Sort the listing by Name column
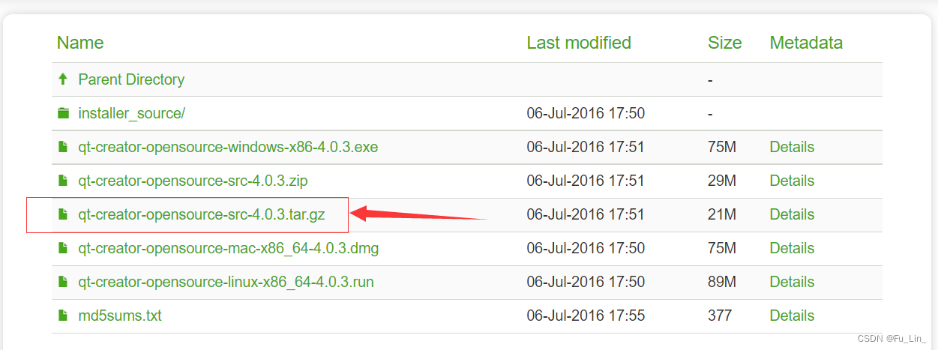The width and height of the screenshot is (938, 350). [x=80, y=43]
